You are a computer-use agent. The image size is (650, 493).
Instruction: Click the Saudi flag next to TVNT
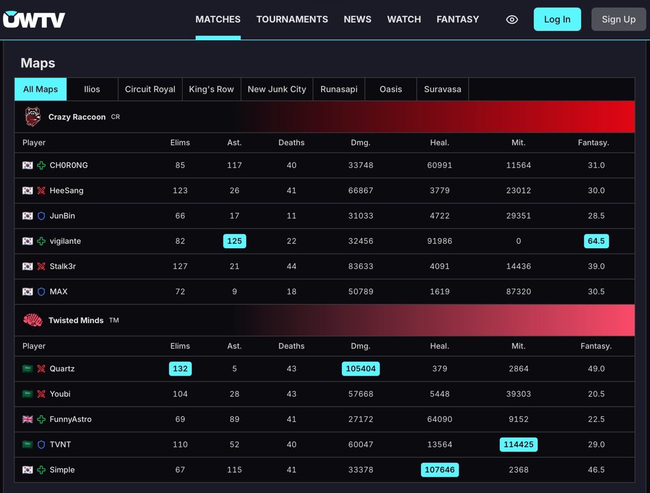tap(27, 444)
